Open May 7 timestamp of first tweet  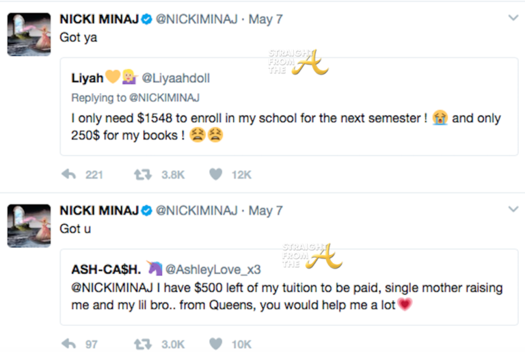[x=266, y=19]
